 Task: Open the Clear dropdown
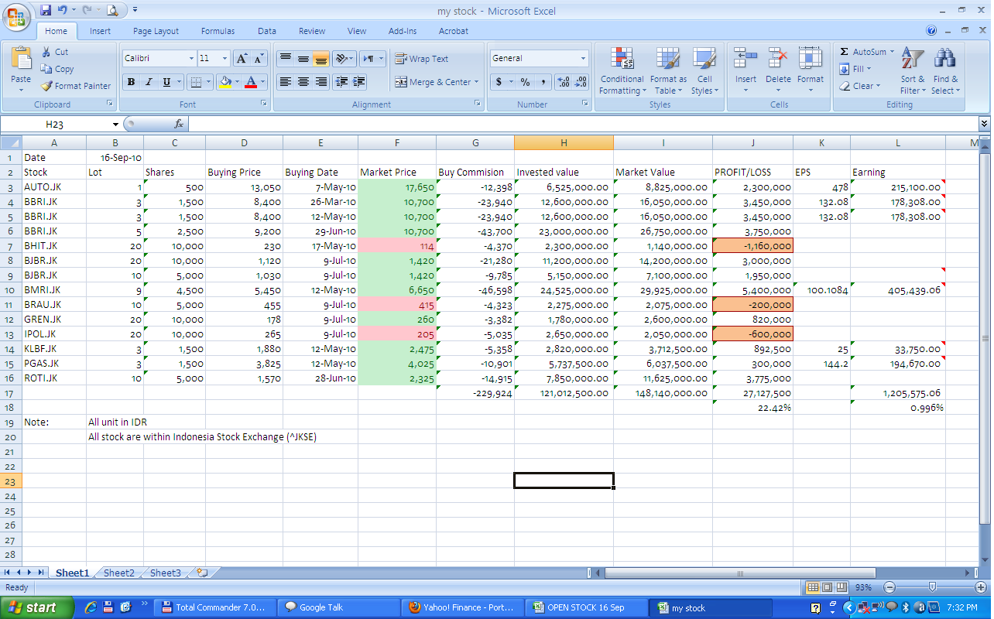coord(859,86)
